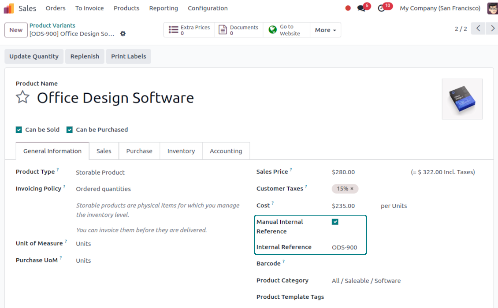This screenshot has width=498, height=308.
Task: Mark product as favorite with star
Action: point(22,97)
